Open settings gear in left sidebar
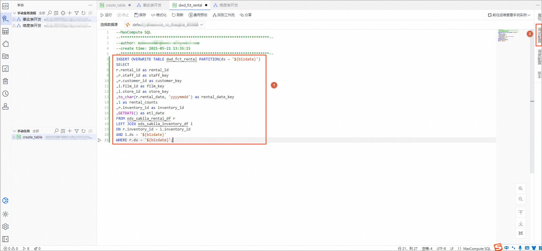Screen dimensions: 542x251 click(5, 227)
